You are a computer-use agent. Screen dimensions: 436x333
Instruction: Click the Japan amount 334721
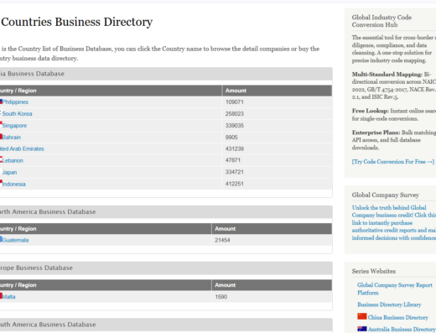235,172
